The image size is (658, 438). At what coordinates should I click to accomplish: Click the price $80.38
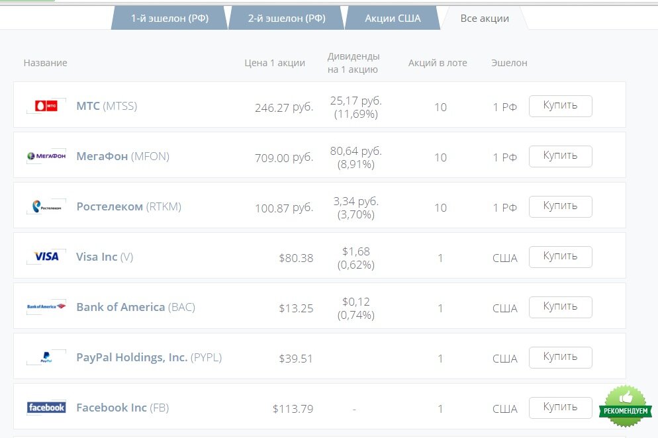tap(296, 258)
